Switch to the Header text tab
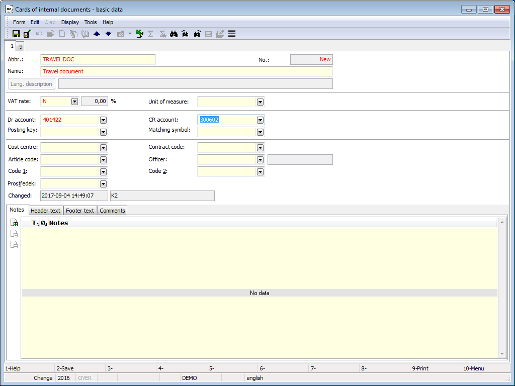This screenshot has width=515, height=386. pos(45,211)
